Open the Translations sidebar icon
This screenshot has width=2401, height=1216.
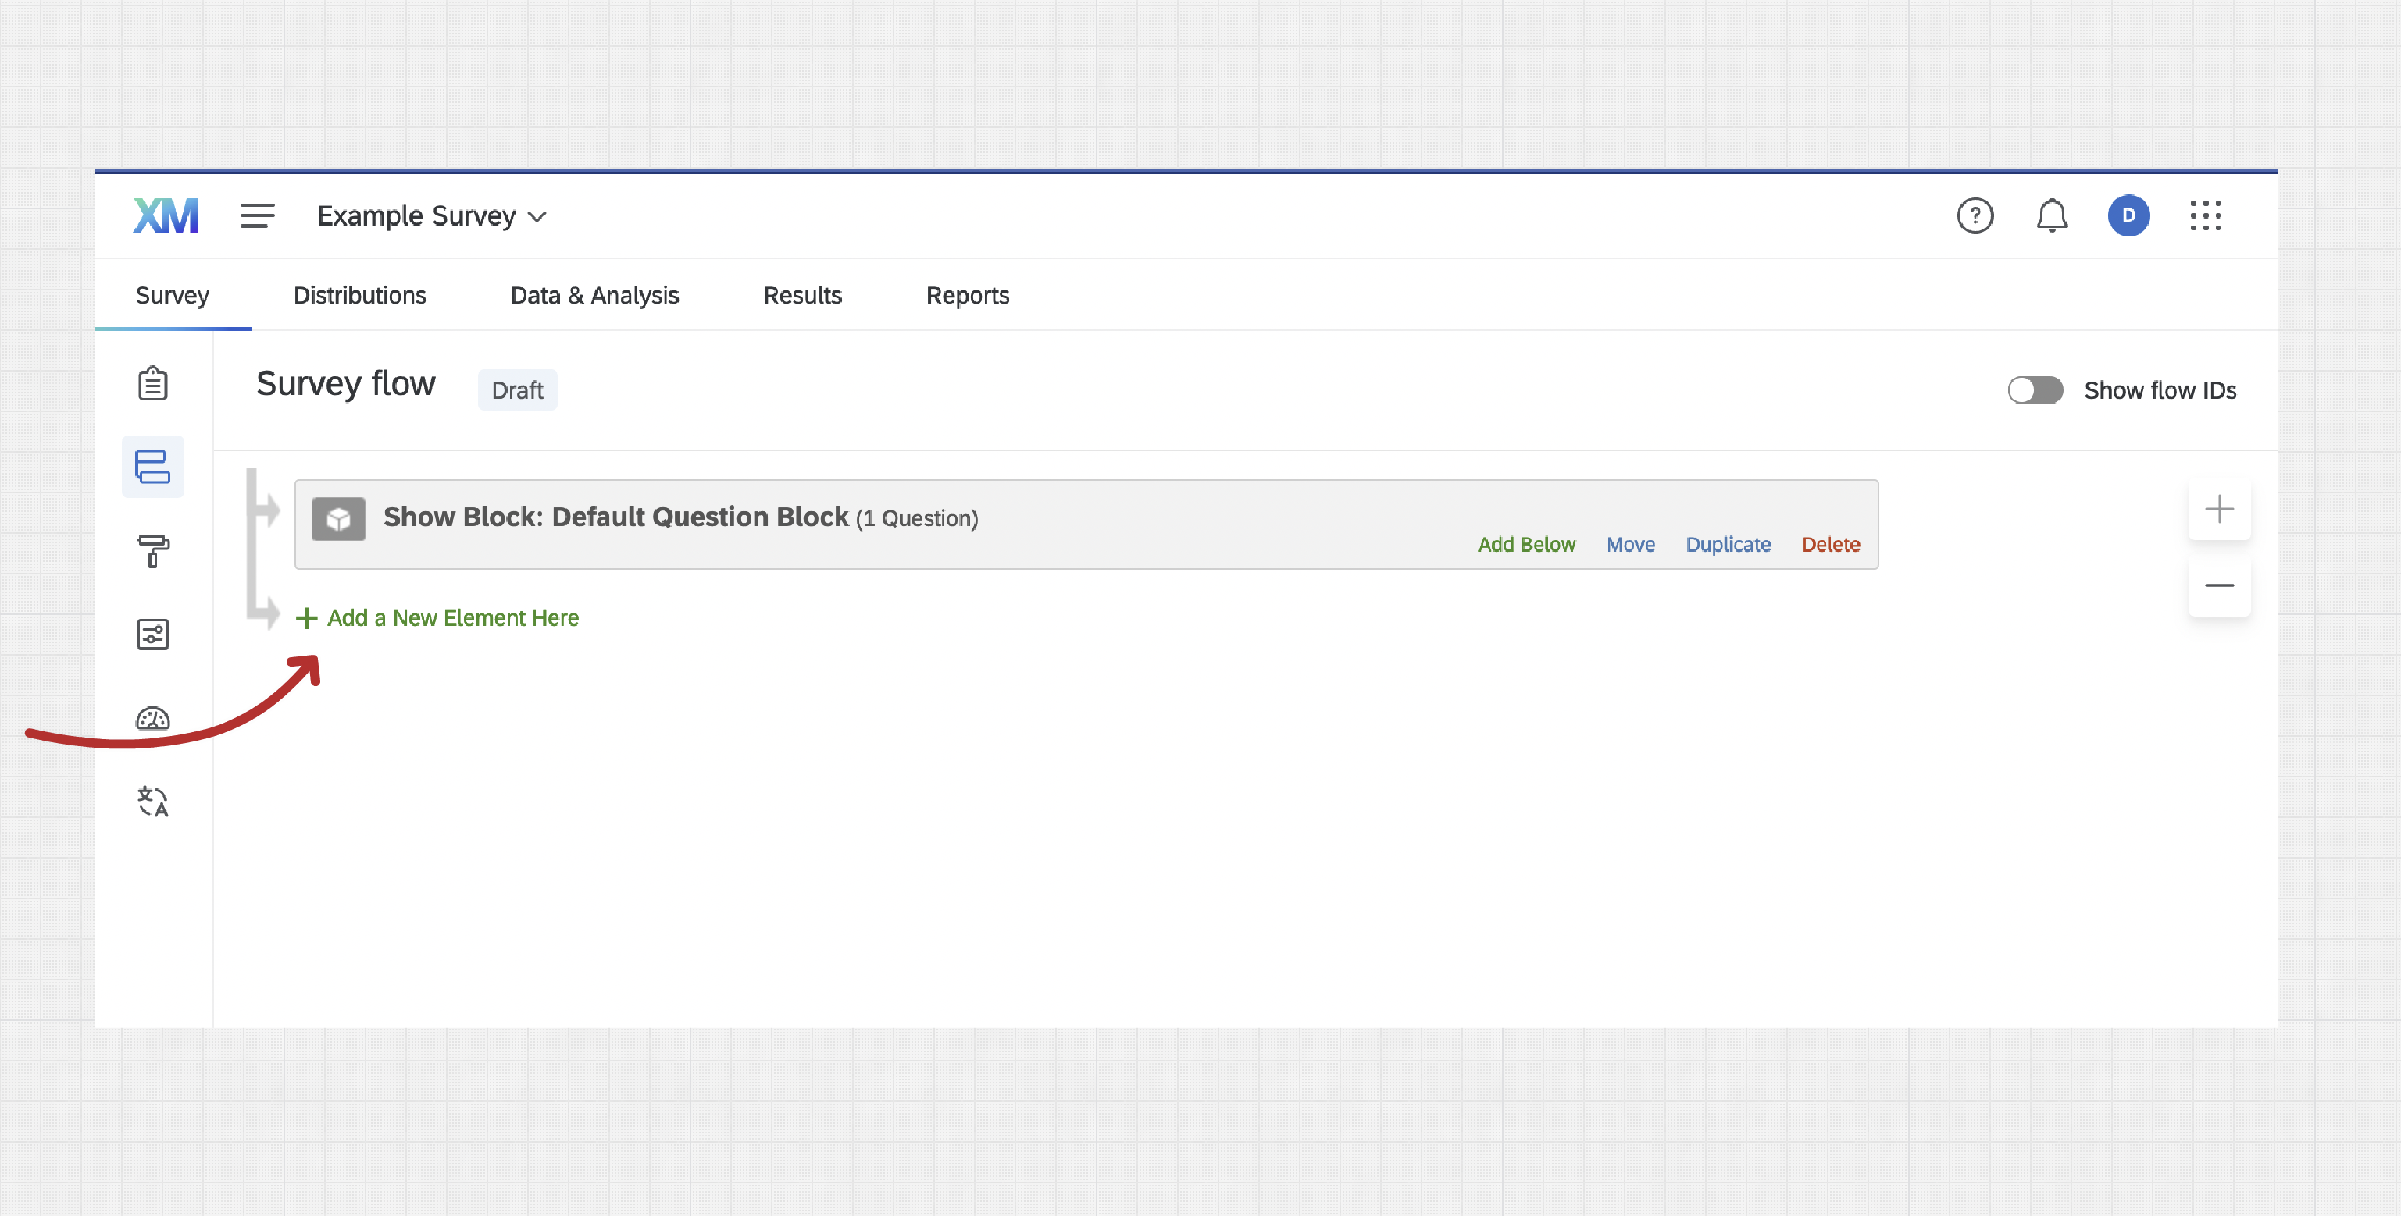point(153,802)
